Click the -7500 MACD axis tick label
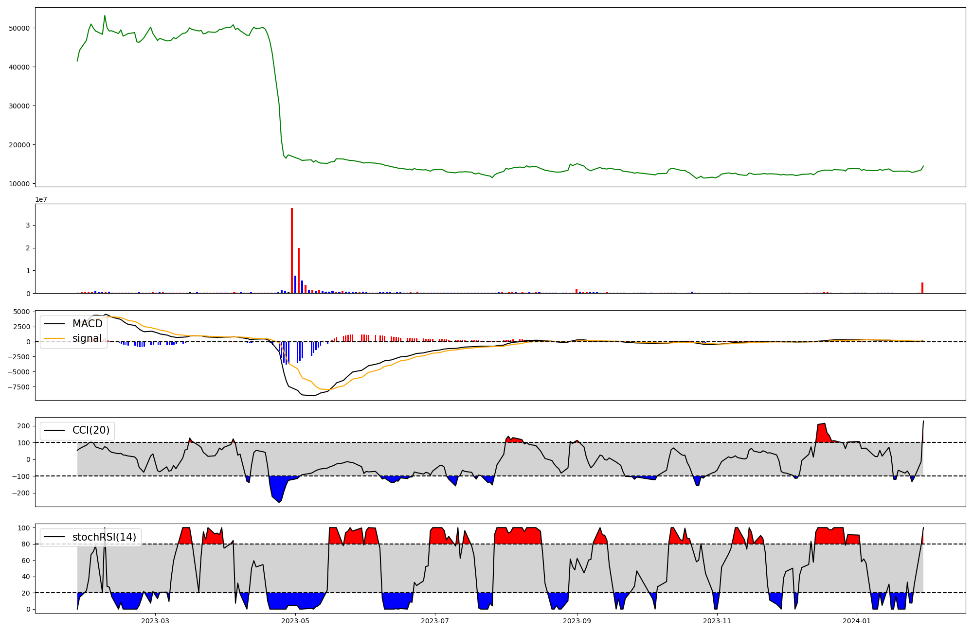 tap(18, 387)
